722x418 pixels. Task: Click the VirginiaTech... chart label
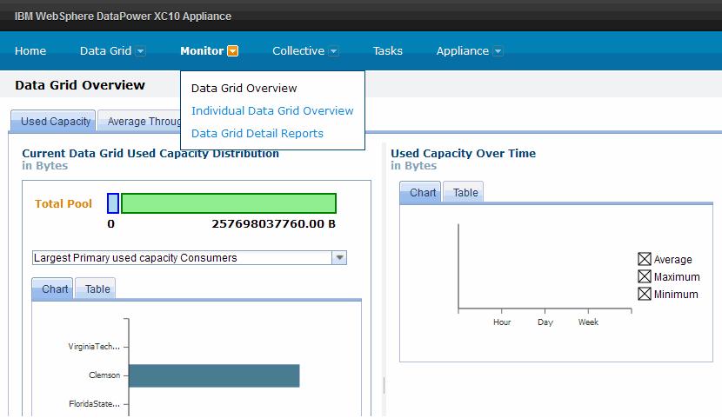pos(94,346)
